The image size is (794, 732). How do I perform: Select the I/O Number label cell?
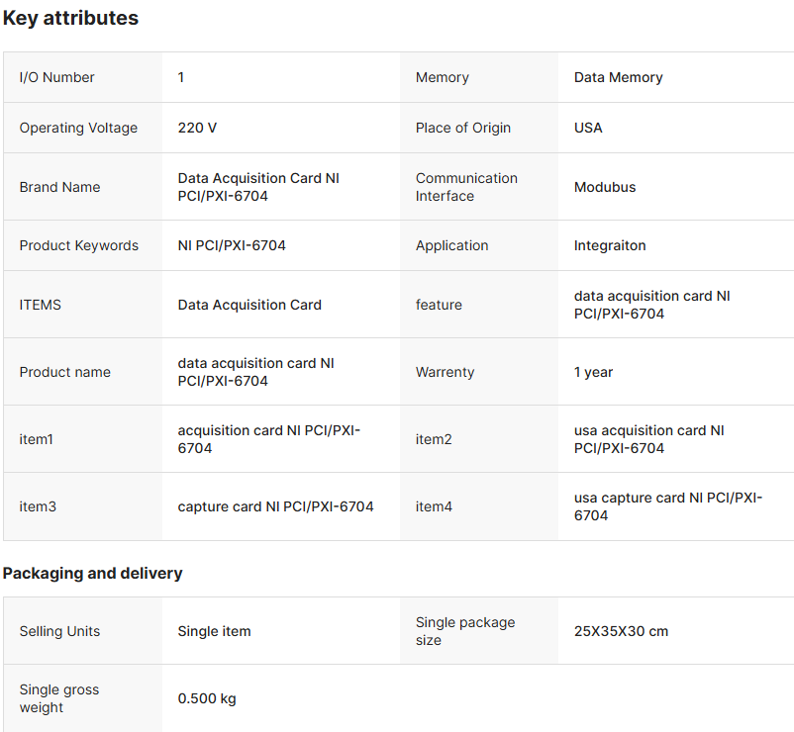[x=57, y=77]
